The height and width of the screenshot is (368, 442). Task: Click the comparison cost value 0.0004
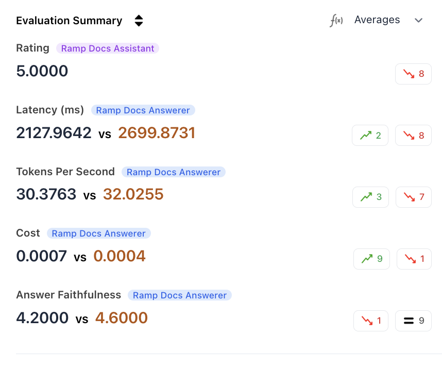pos(119,256)
